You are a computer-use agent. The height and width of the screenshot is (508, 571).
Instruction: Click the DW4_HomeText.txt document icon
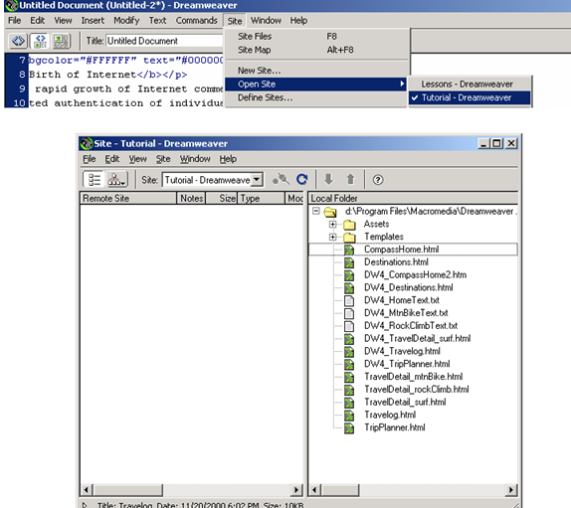(349, 300)
